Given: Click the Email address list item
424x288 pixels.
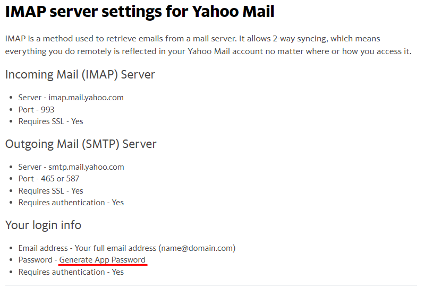Looking at the screenshot, I should tap(126, 248).
